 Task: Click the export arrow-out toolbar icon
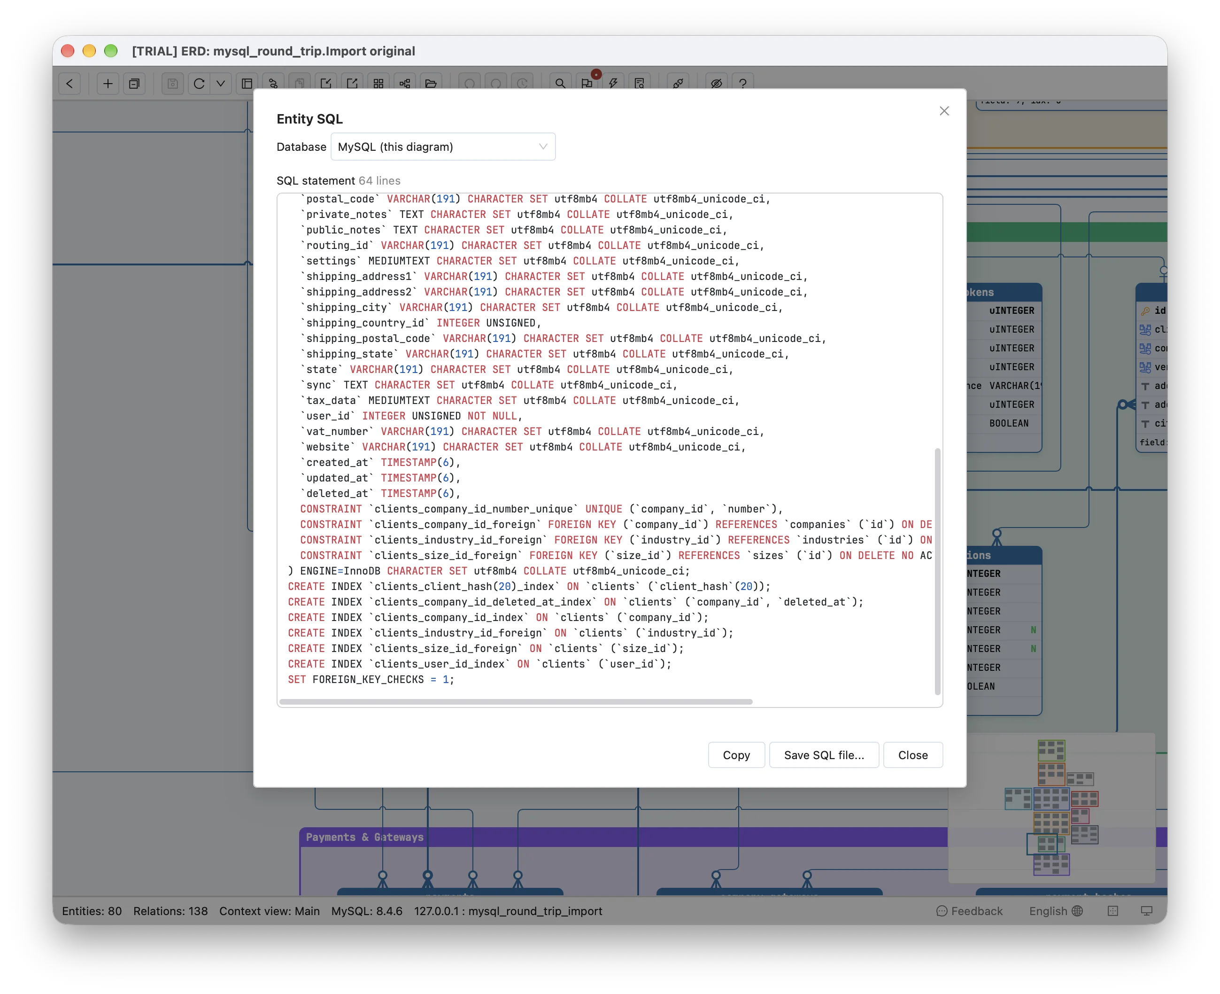coord(352,84)
